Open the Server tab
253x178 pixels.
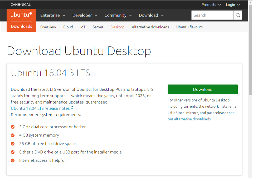coord(98,27)
